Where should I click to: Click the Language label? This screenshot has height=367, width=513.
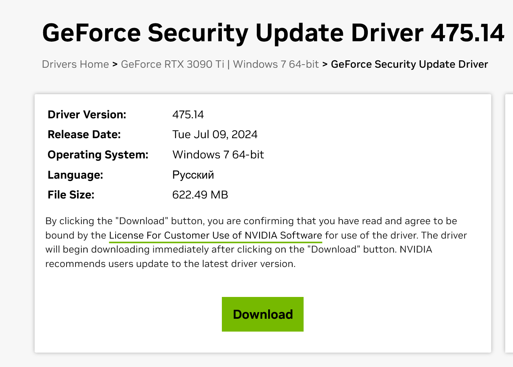tap(75, 175)
